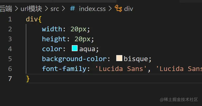Expand the chevron after url模块 breadcrumb
Viewport: 202px width, 106px height.
click(46, 9)
